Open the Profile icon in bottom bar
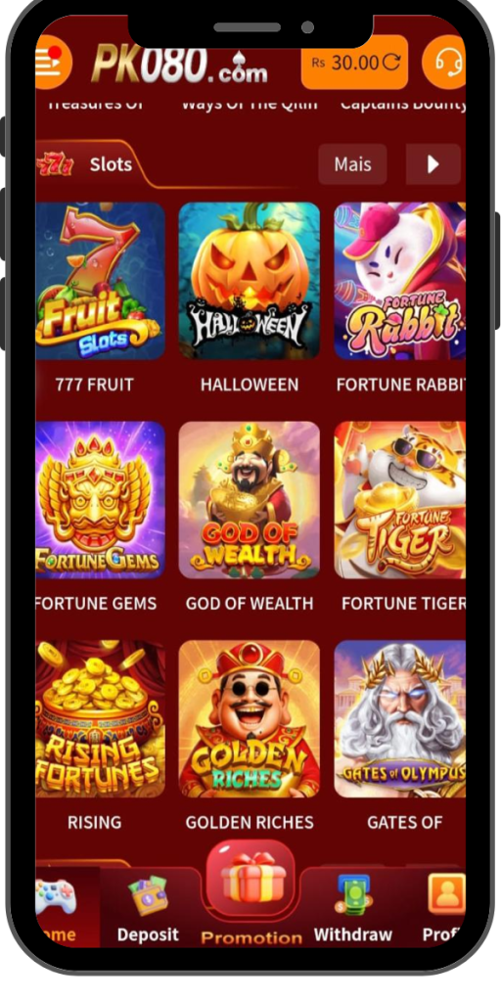Viewport: 501px width, 1002px height. (x=446, y=894)
